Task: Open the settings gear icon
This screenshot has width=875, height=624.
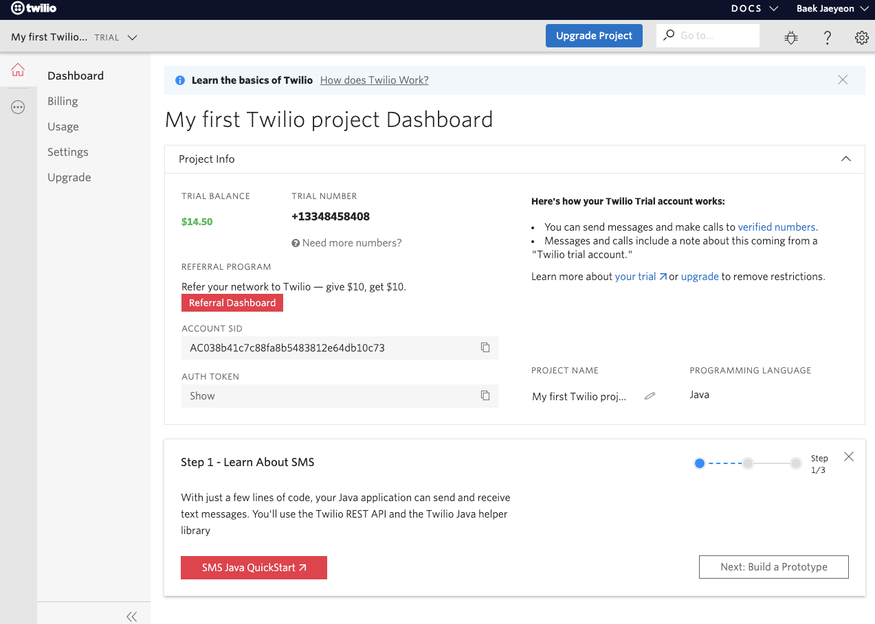Action: point(861,38)
